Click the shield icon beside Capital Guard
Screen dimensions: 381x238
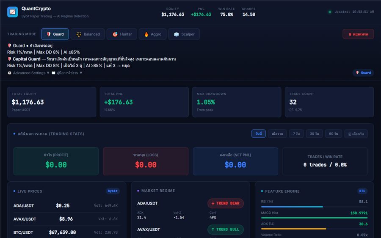(x=9, y=59)
